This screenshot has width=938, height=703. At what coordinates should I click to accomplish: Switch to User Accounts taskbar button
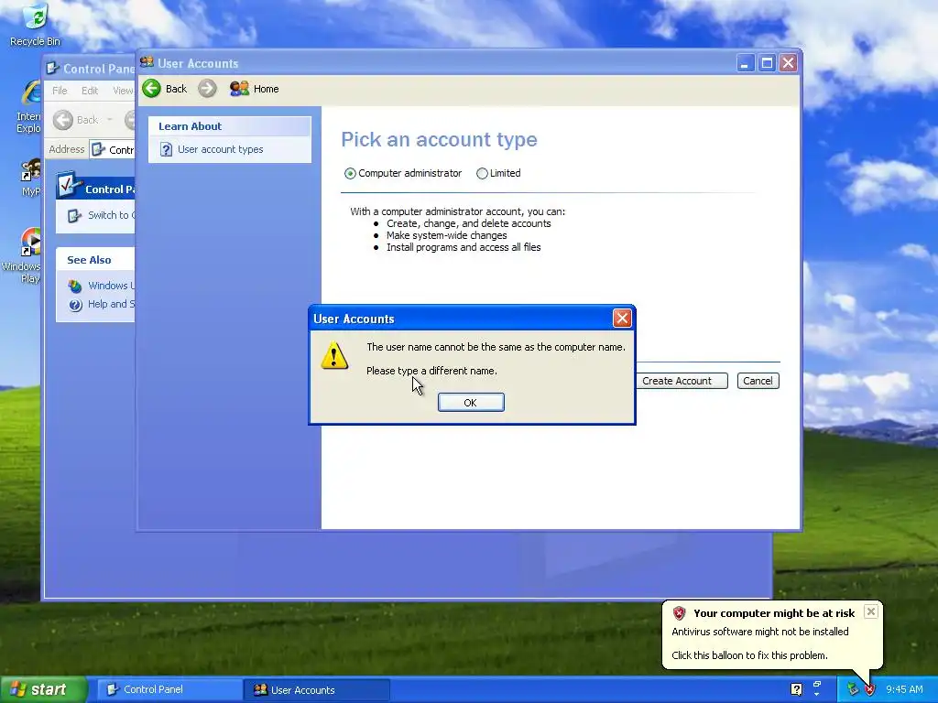coord(317,689)
